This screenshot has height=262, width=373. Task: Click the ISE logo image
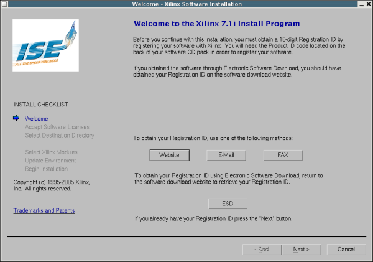point(45,45)
